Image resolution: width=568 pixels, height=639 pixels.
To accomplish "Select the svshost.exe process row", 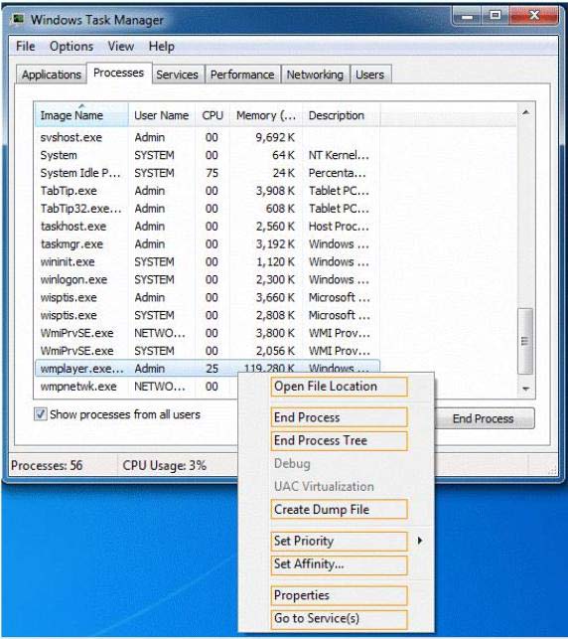I will tap(207, 138).
